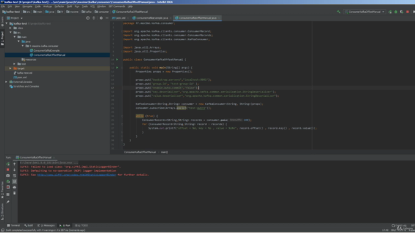Stop the process with the Run panel's red square
Screen dimensions: 415x233
point(8,170)
